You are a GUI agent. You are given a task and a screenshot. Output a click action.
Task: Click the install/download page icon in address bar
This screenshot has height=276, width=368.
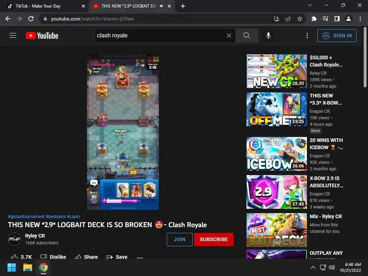(277, 19)
